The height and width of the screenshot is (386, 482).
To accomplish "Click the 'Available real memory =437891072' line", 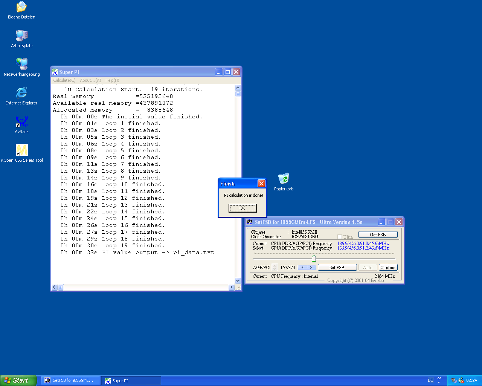I will click(x=113, y=103).
